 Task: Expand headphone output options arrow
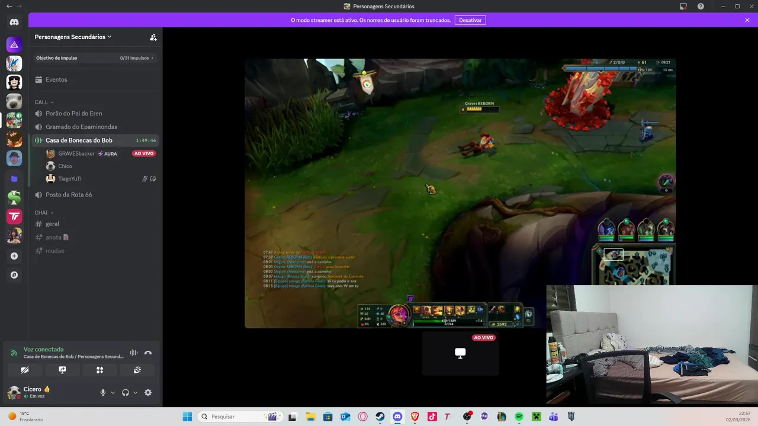(135, 392)
